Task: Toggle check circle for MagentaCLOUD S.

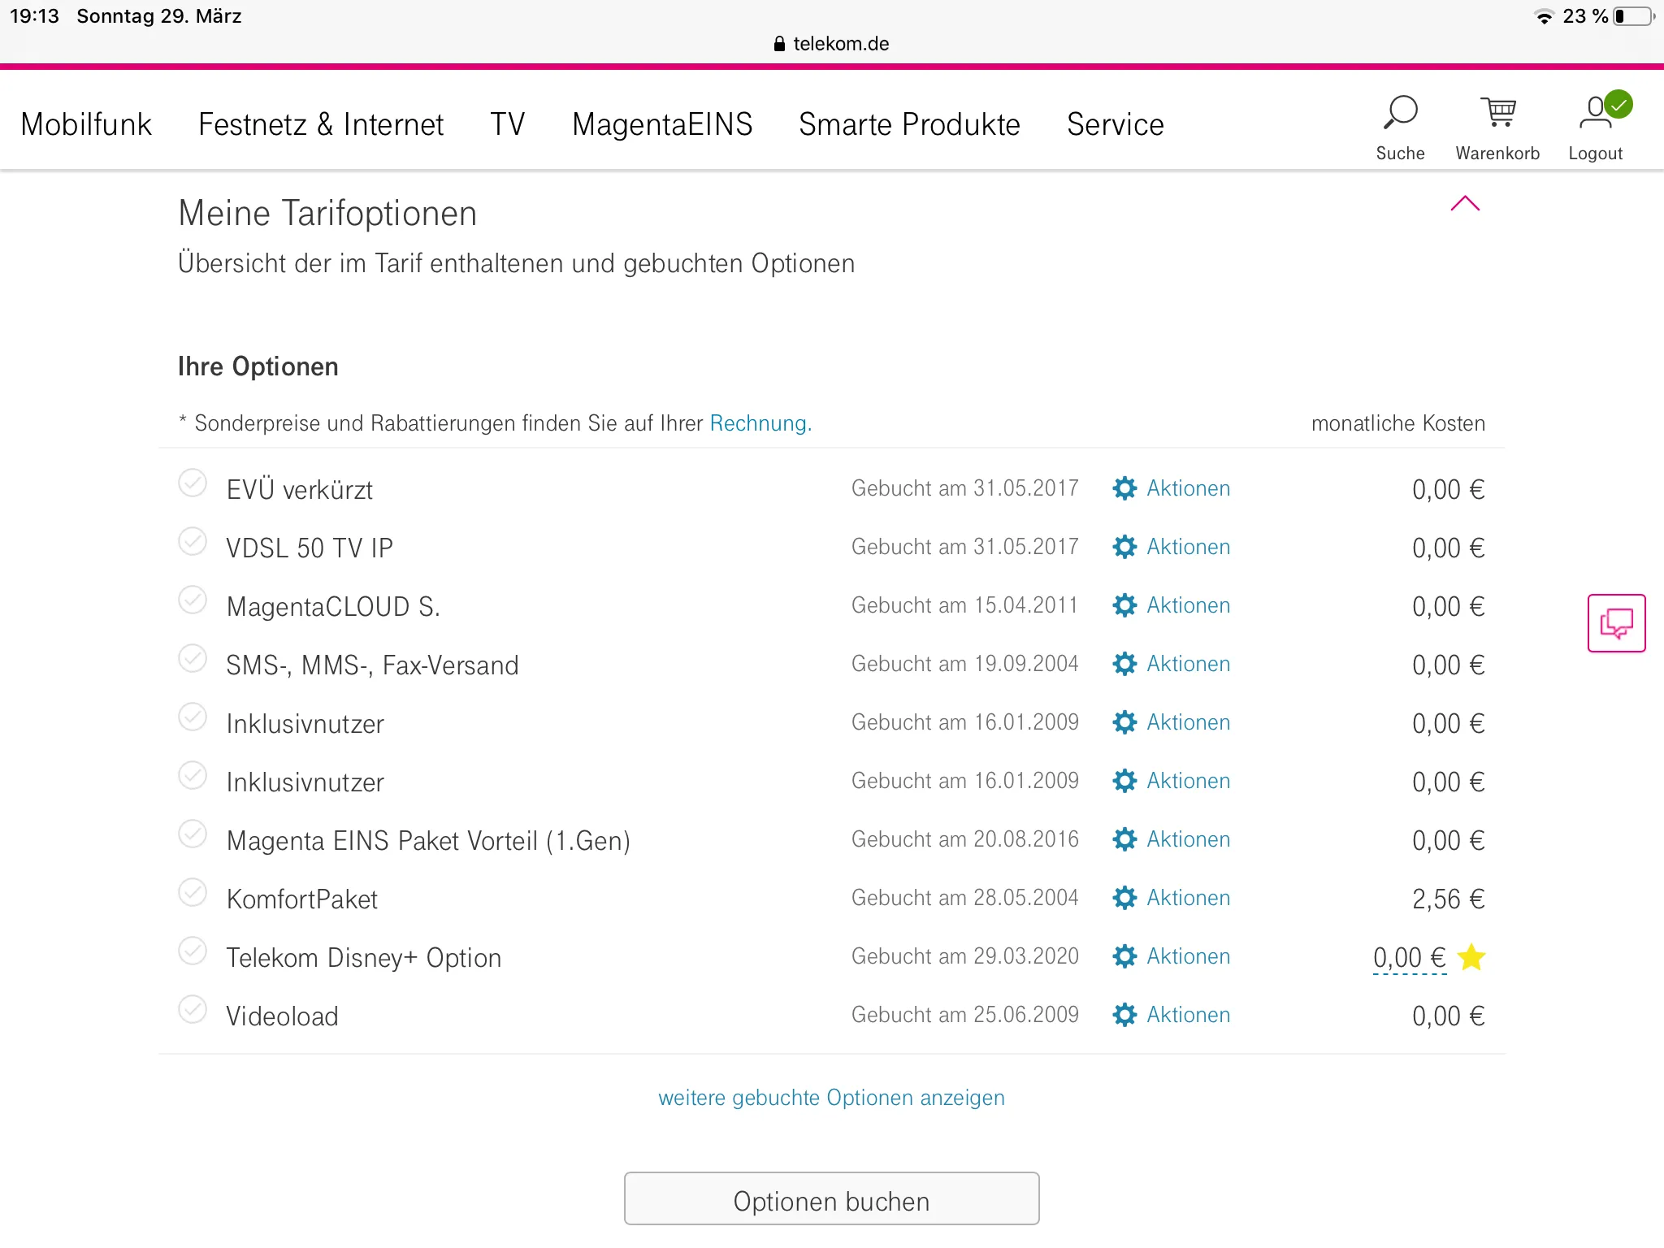Action: point(193,600)
